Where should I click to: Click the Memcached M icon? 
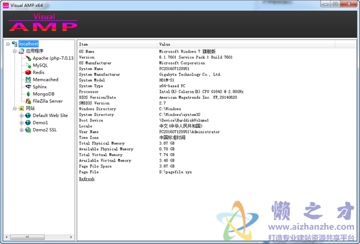(28, 80)
